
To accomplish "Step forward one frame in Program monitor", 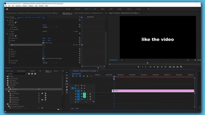I will point(161,67).
